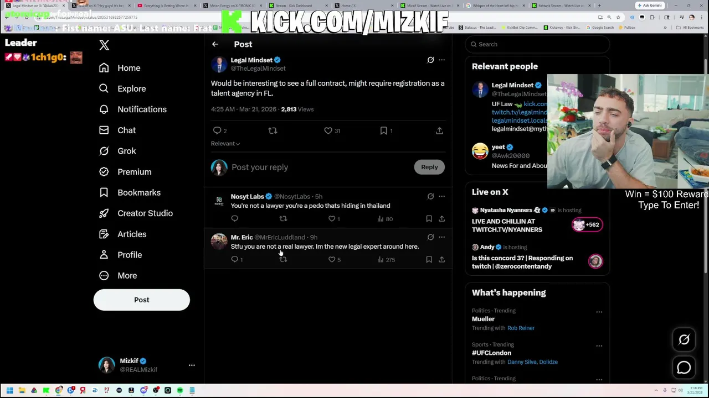The width and height of the screenshot is (709, 398).
Task: Open more options on Nosyt Labs reply
Action: [x=441, y=196]
